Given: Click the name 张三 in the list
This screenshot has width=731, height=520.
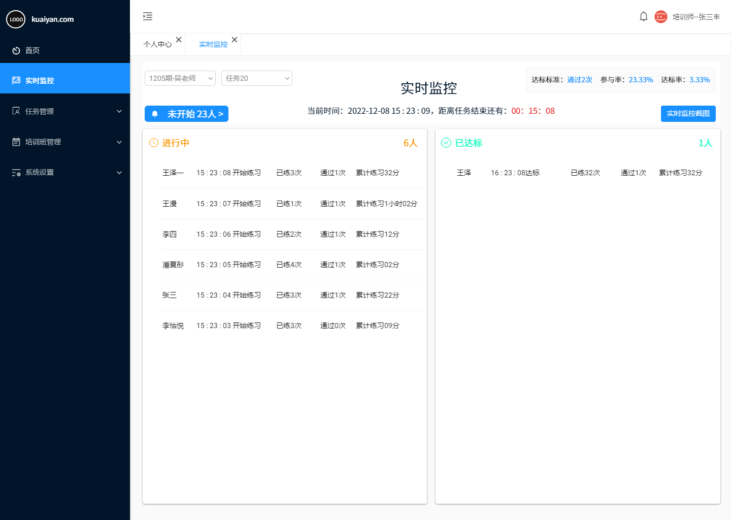Looking at the screenshot, I should (170, 295).
